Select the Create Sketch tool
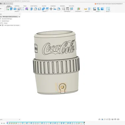The image size is (125, 125). (7, 9)
